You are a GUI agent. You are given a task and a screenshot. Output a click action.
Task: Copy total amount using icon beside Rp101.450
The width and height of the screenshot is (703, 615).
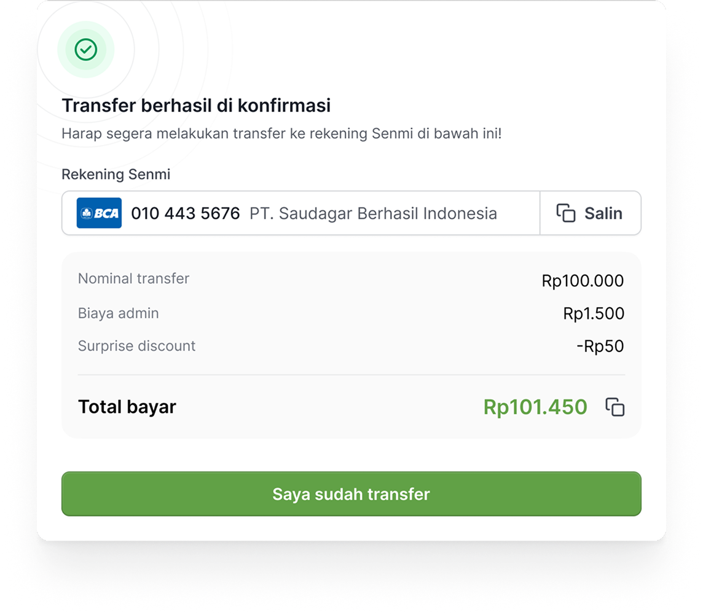(615, 407)
